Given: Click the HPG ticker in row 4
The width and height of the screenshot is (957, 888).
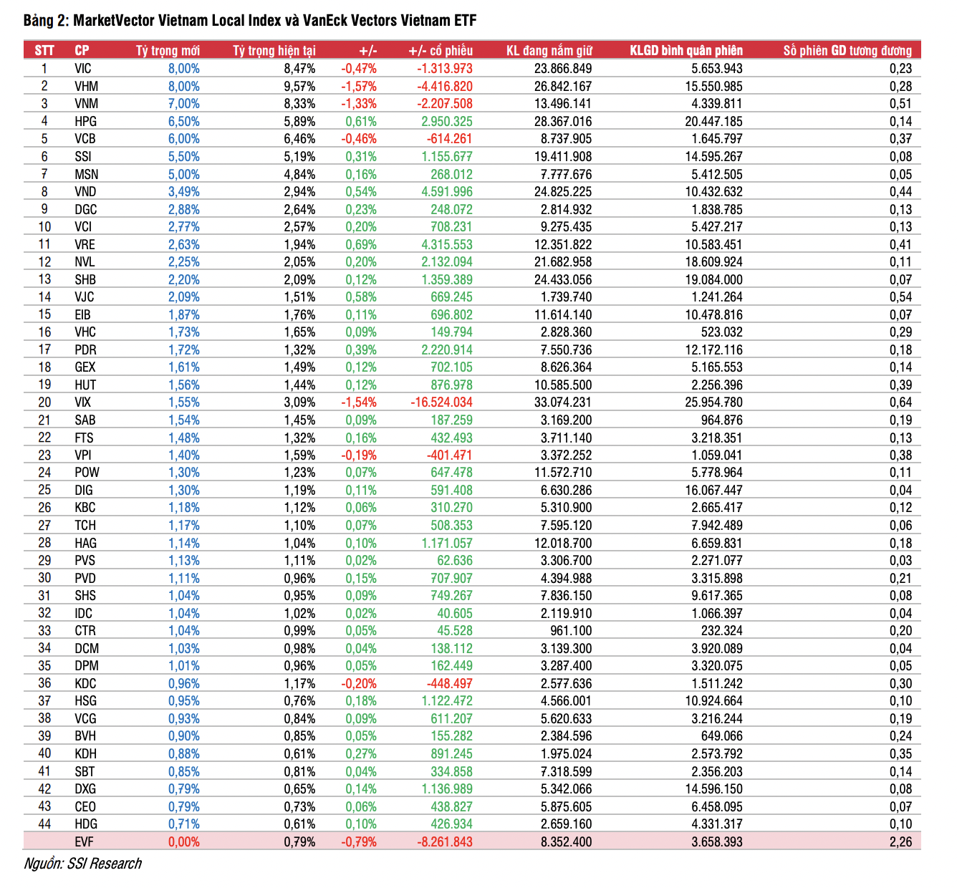Looking at the screenshot, I should (x=85, y=122).
